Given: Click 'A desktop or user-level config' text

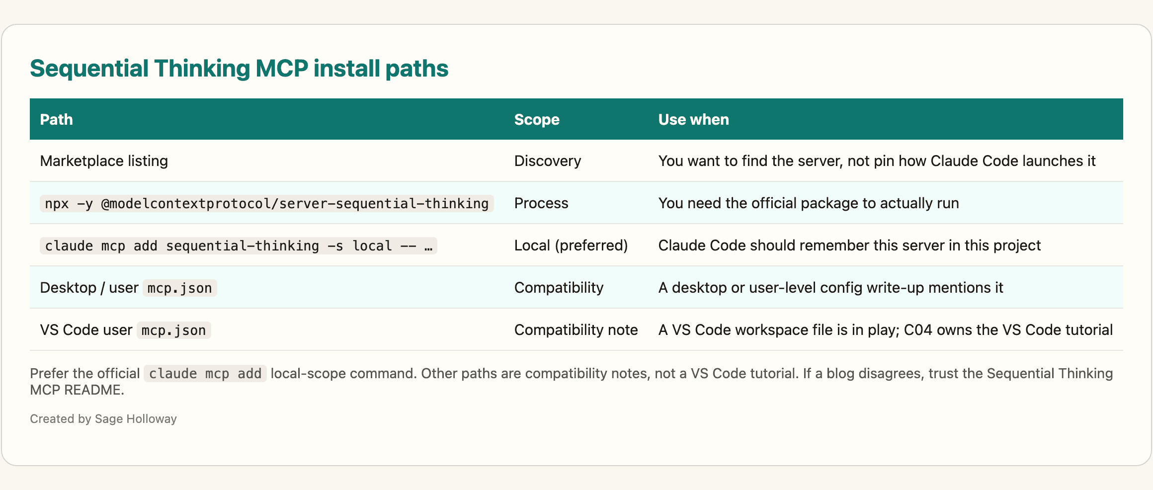Looking at the screenshot, I should 760,288.
